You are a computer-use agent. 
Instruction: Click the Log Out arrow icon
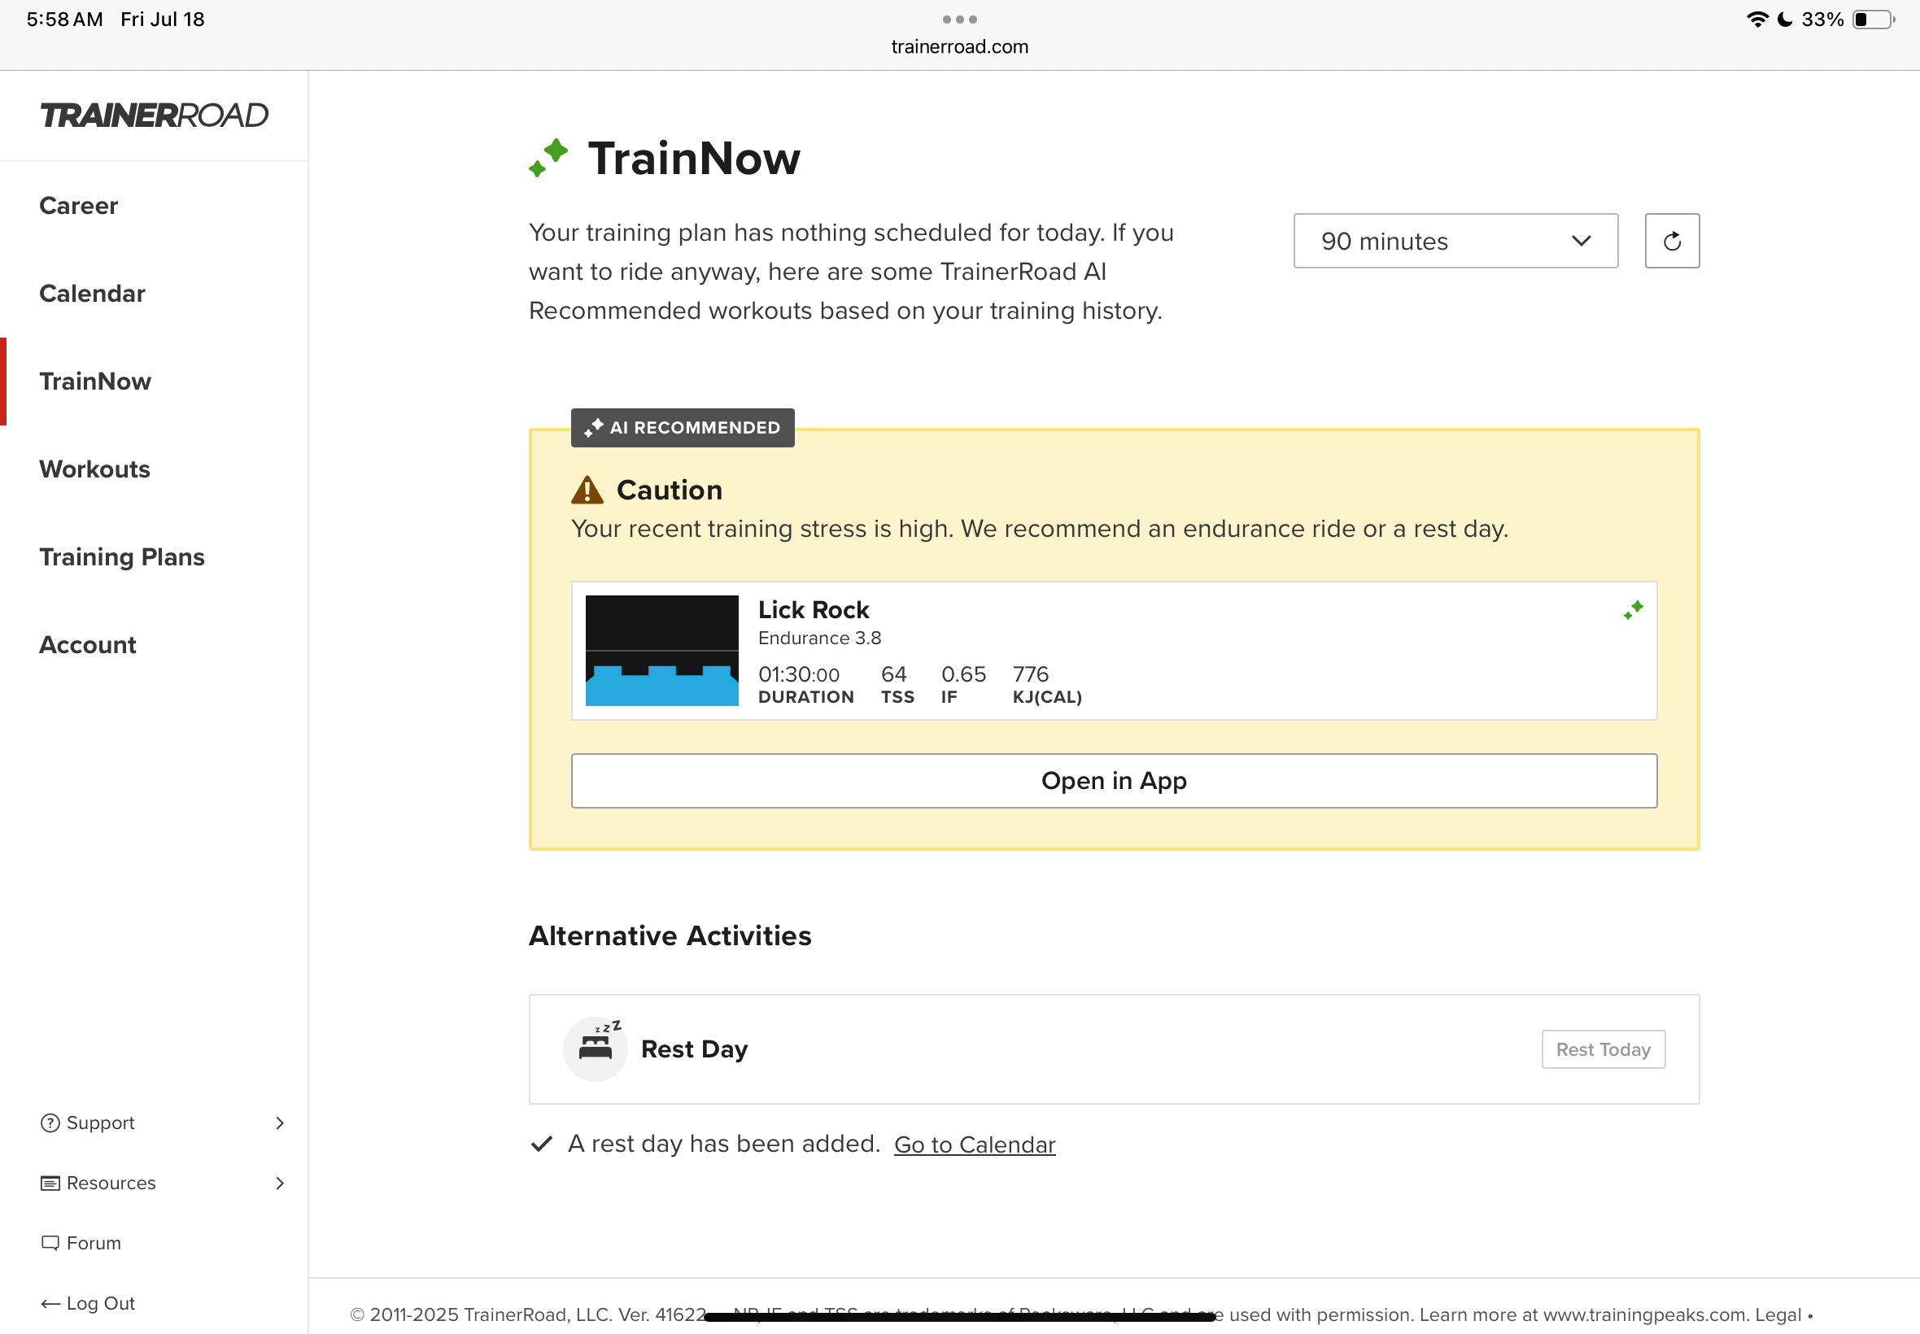(x=50, y=1303)
